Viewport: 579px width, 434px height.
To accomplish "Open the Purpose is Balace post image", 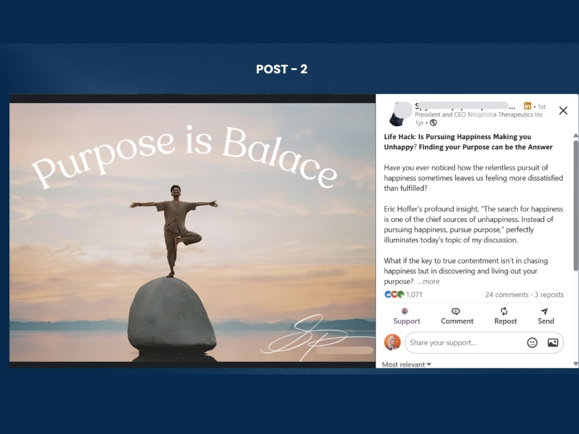I will (192, 232).
